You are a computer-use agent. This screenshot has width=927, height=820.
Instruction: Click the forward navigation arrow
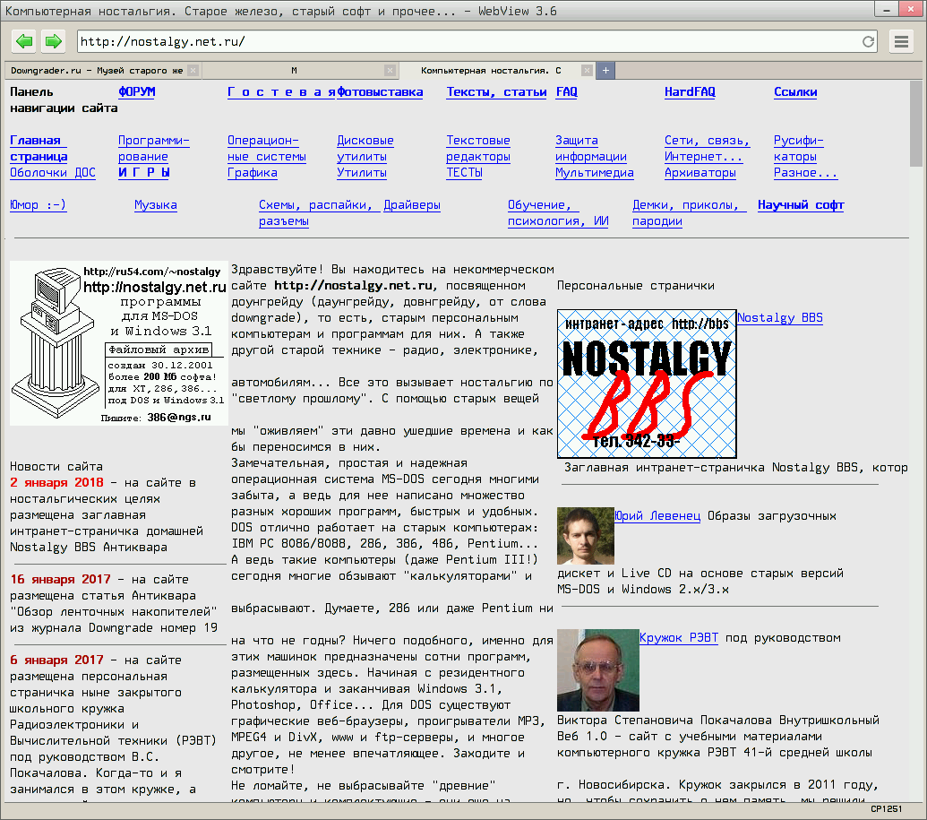(x=52, y=40)
